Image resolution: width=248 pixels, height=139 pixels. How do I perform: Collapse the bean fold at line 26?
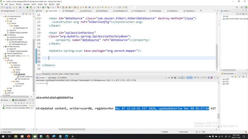coord(41,33)
